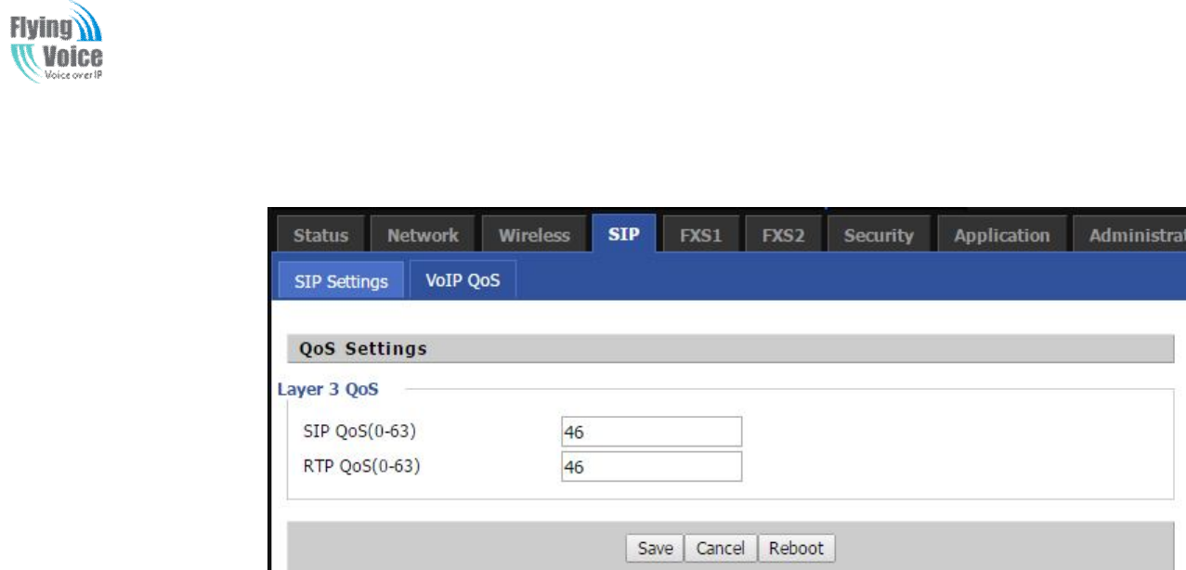1186x570 pixels.
Task: Click the QoS Settings section header
Action: [x=363, y=349]
